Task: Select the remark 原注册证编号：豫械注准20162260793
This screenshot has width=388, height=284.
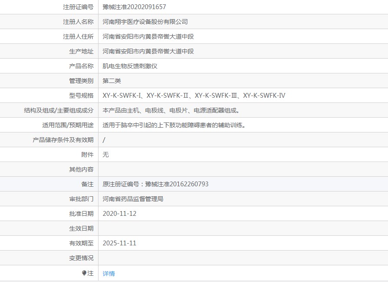Action: point(155,184)
